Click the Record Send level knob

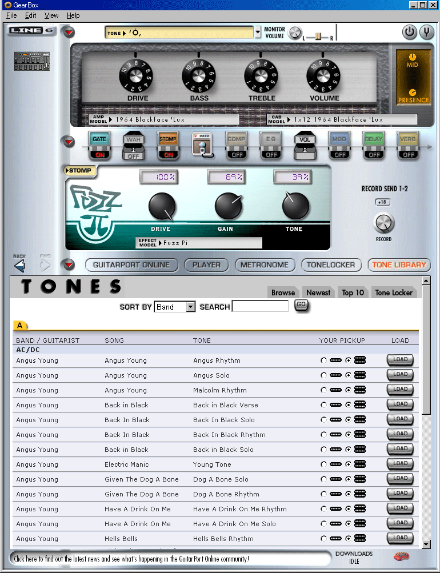(x=384, y=223)
